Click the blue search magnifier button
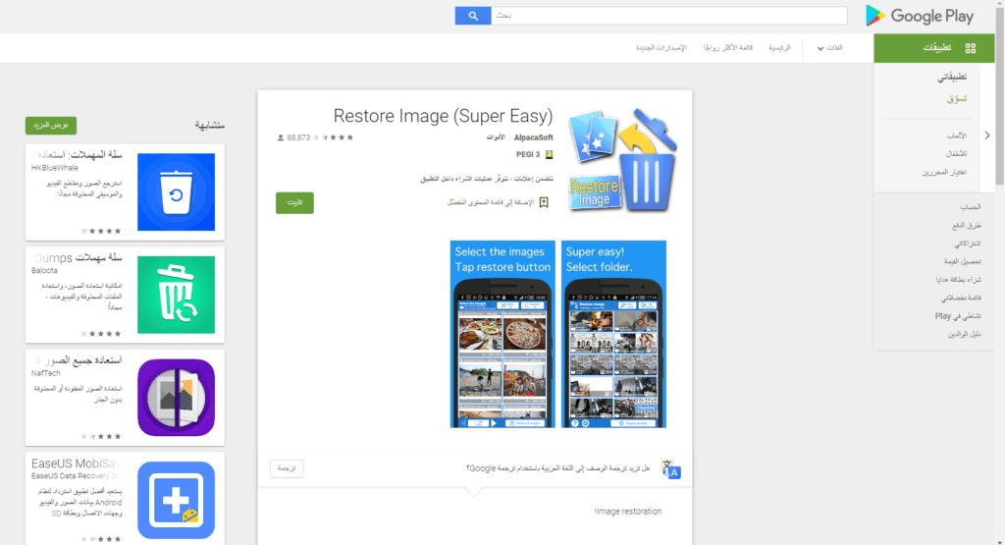Image resolution: width=1005 pixels, height=545 pixels. pos(472,16)
